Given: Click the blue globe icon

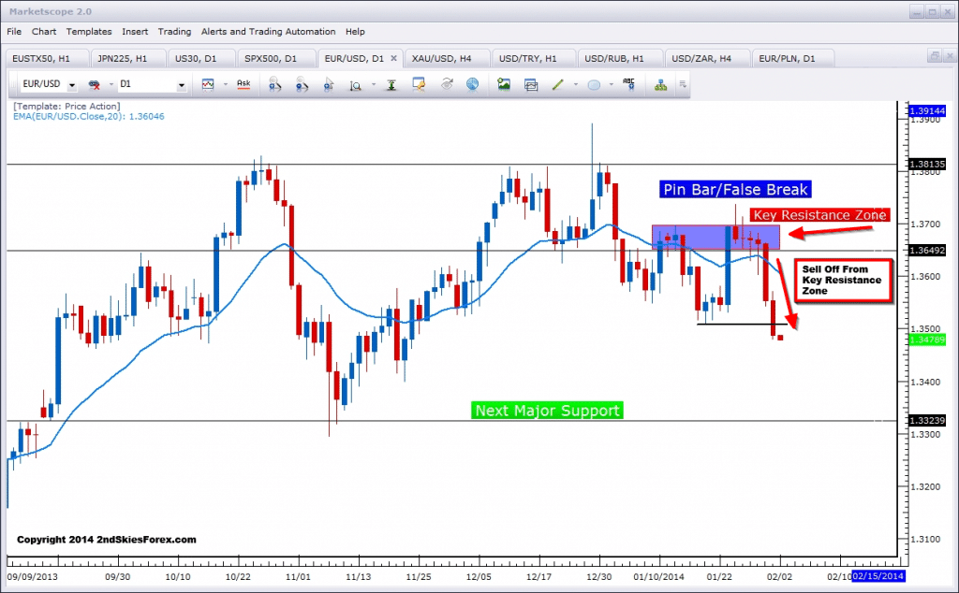Looking at the screenshot, I should [x=472, y=85].
